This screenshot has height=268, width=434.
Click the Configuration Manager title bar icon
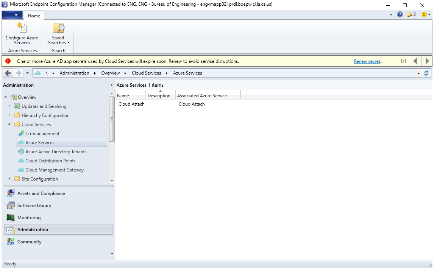5,5
